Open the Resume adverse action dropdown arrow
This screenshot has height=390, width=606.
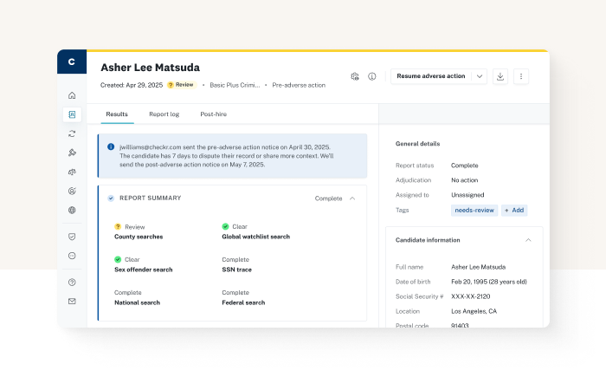pos(480,76)
